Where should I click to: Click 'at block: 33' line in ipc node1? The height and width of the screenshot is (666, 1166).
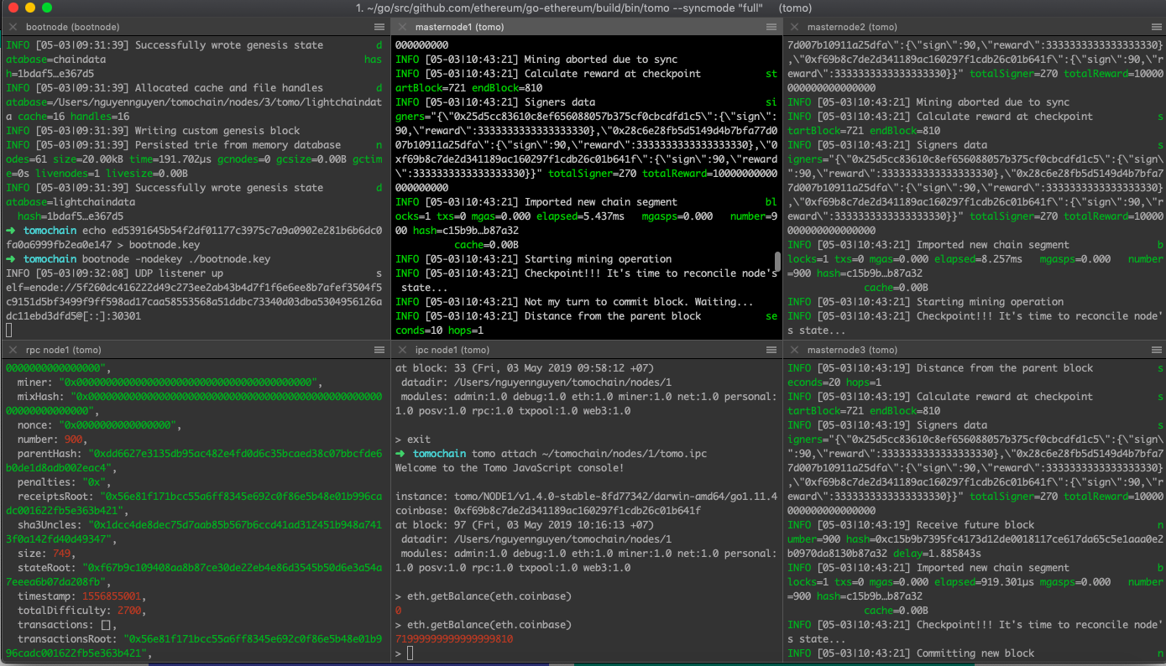point(525,368)
